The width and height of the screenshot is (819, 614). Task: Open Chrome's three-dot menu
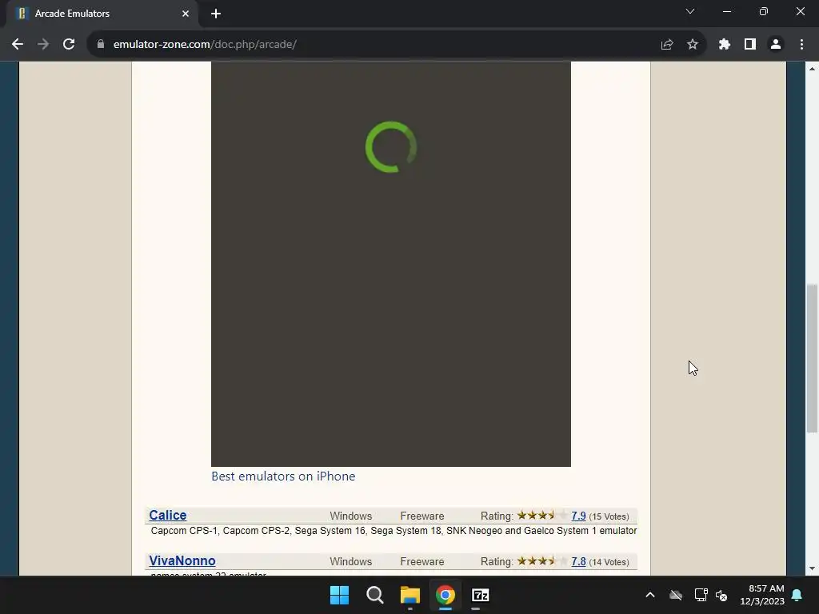pyautogui.click(x=801, y=45)
